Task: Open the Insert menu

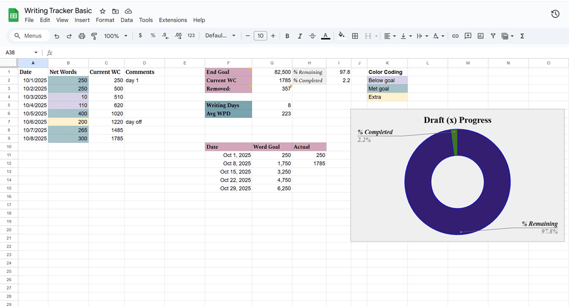Action: (x=82, y=20)
